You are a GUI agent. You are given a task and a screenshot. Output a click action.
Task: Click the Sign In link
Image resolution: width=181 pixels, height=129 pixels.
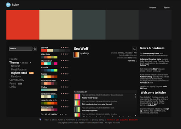[167, 7]
